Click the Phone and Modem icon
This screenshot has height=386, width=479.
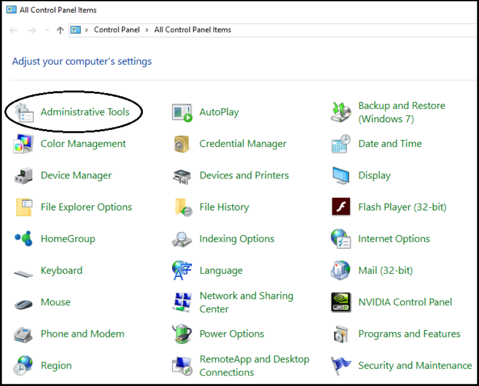point(23,335)
